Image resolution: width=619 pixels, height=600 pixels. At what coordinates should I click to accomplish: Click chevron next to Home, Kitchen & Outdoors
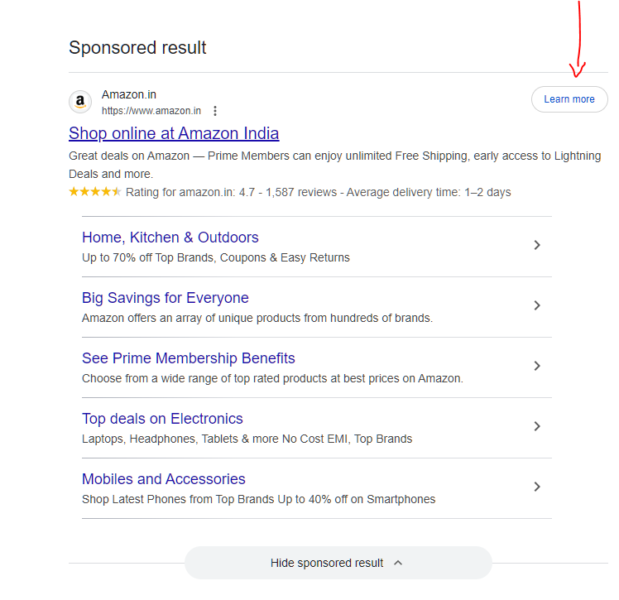pos(537,245)
